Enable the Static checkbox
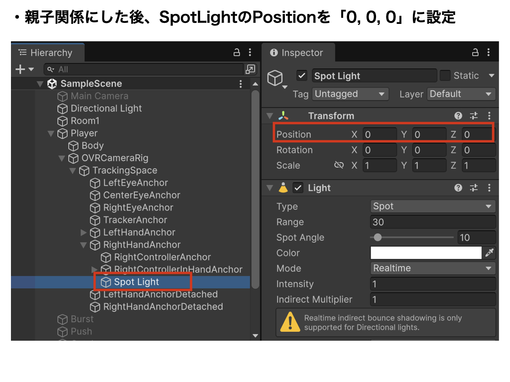This screenshot has width=510, height=382. pos(445,76)
